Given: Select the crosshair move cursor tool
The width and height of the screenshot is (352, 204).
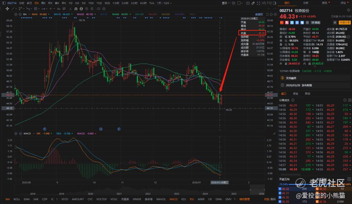Looking at the screenshot, I should [7, 9].
